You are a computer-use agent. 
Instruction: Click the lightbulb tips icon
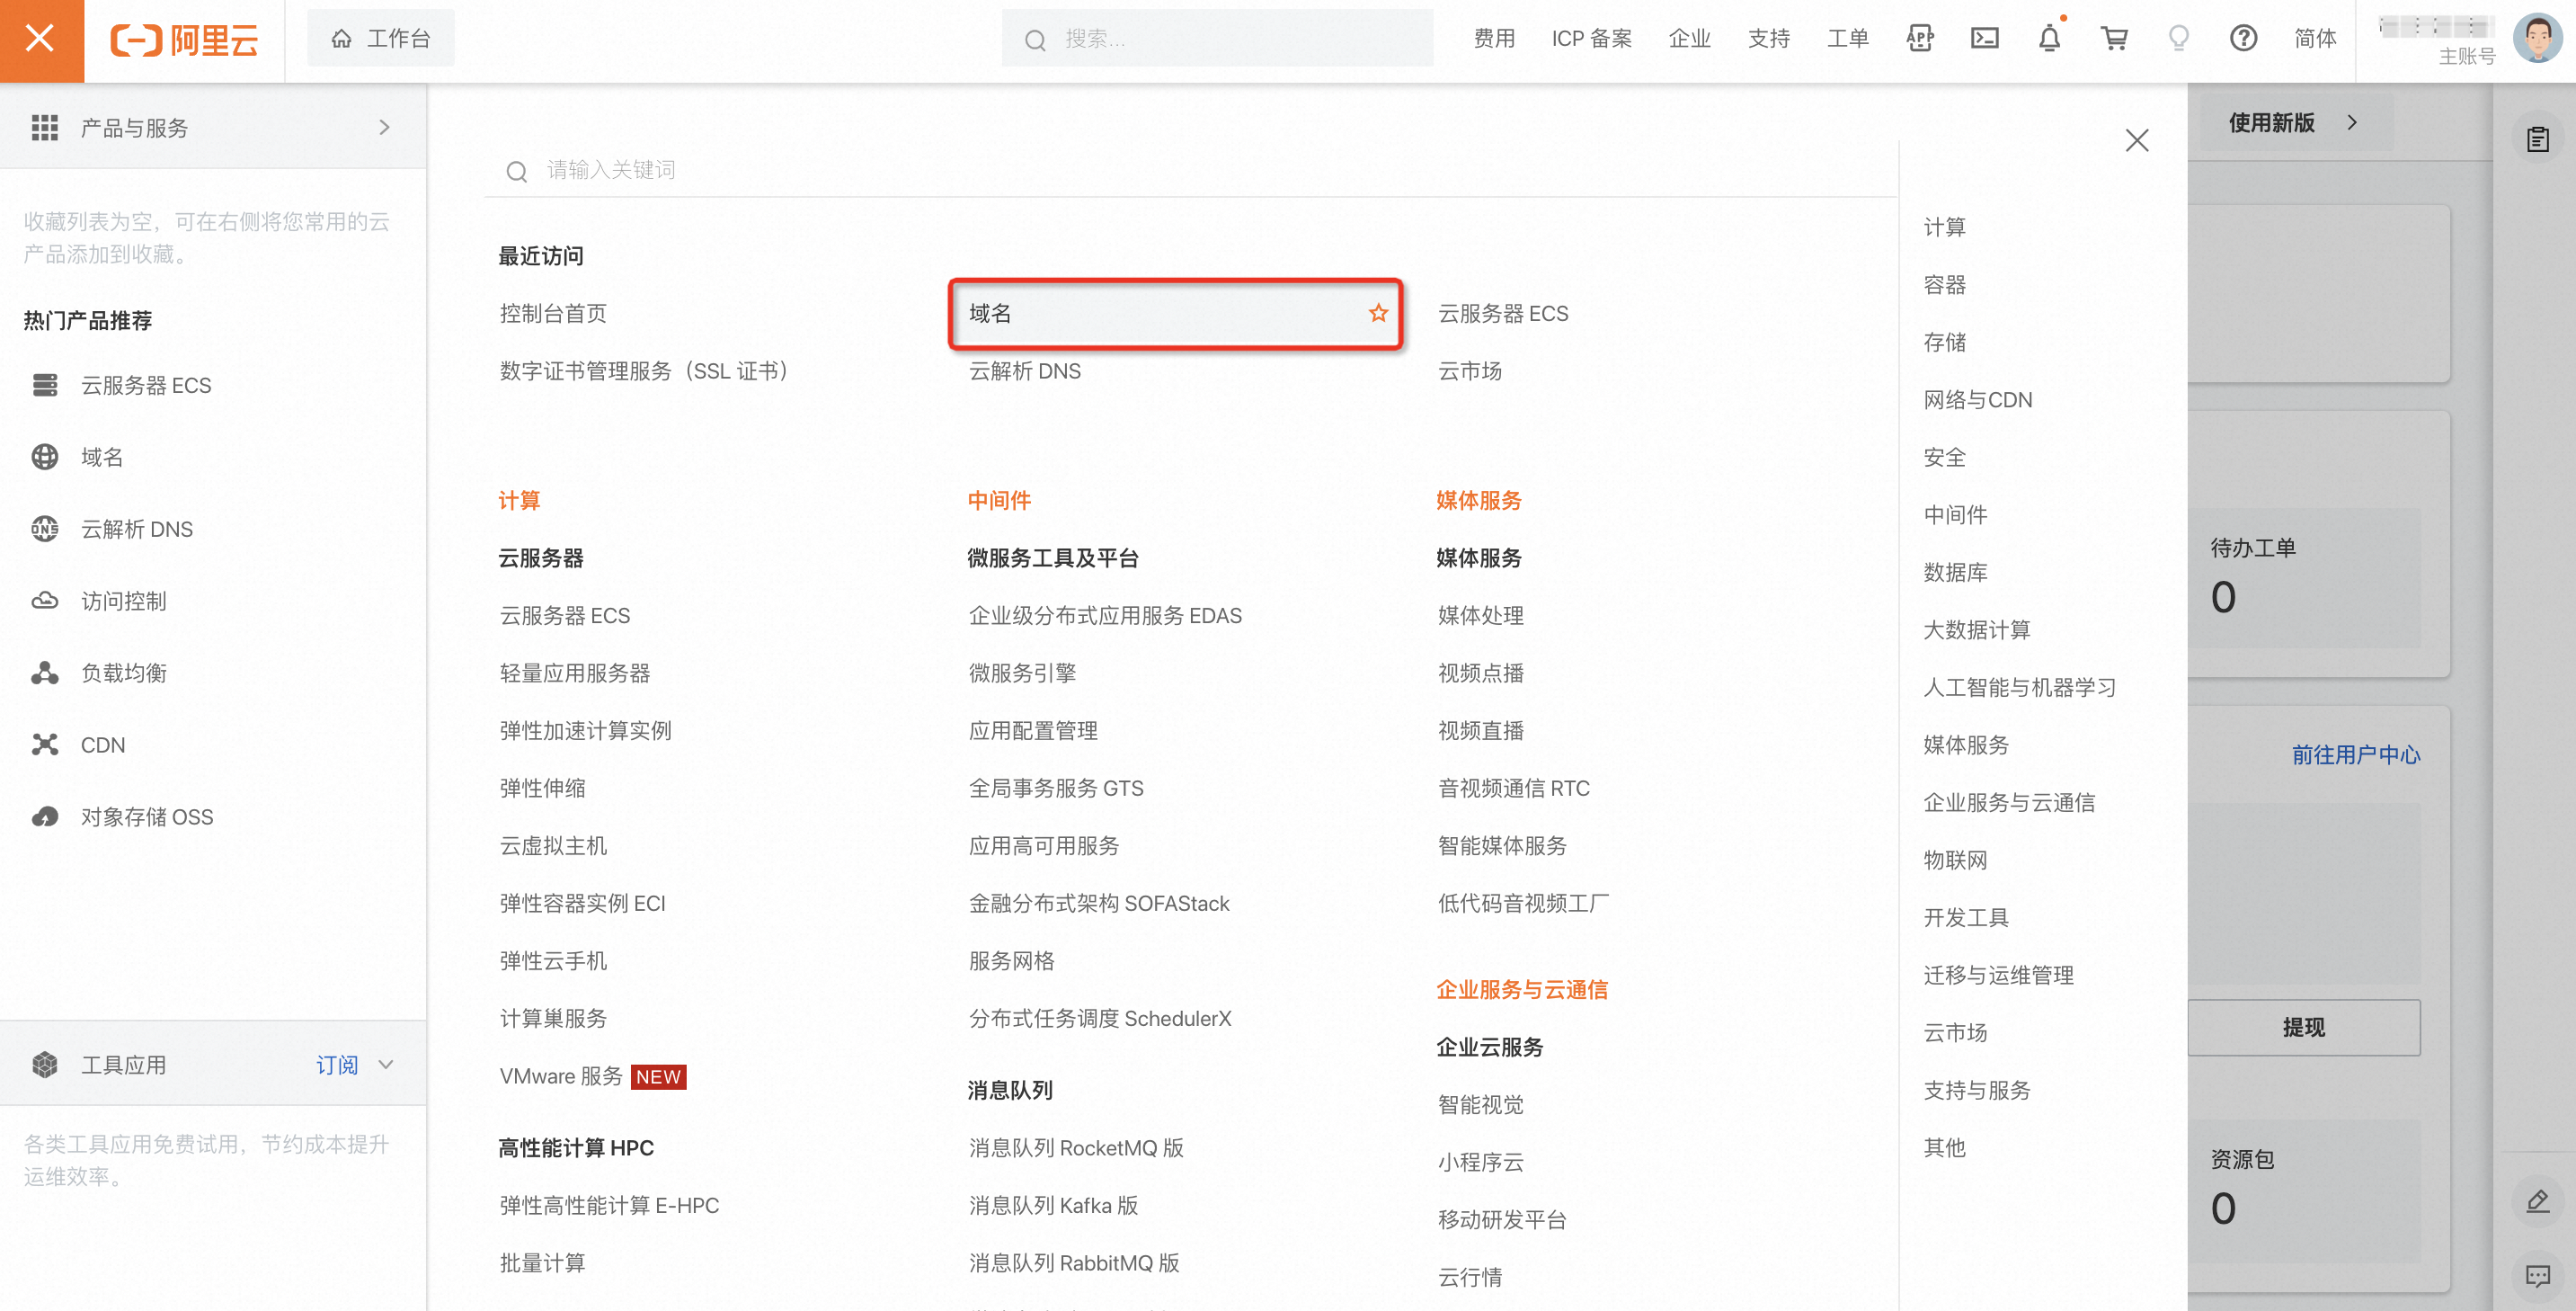tap(2178, 39)
